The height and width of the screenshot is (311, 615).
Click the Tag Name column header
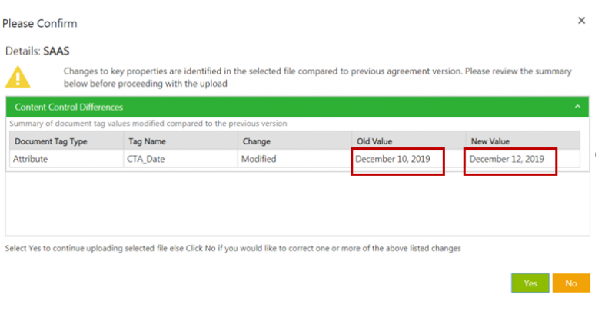(147, 141)
